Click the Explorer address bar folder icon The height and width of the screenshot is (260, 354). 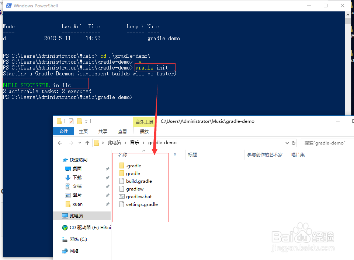pyautogui.click(x=96, y=143)
